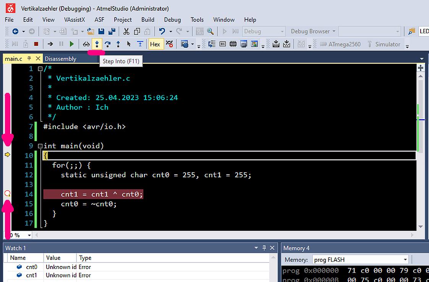Open the Project menu
Viewport: 429px width, 282px height.
123,20
